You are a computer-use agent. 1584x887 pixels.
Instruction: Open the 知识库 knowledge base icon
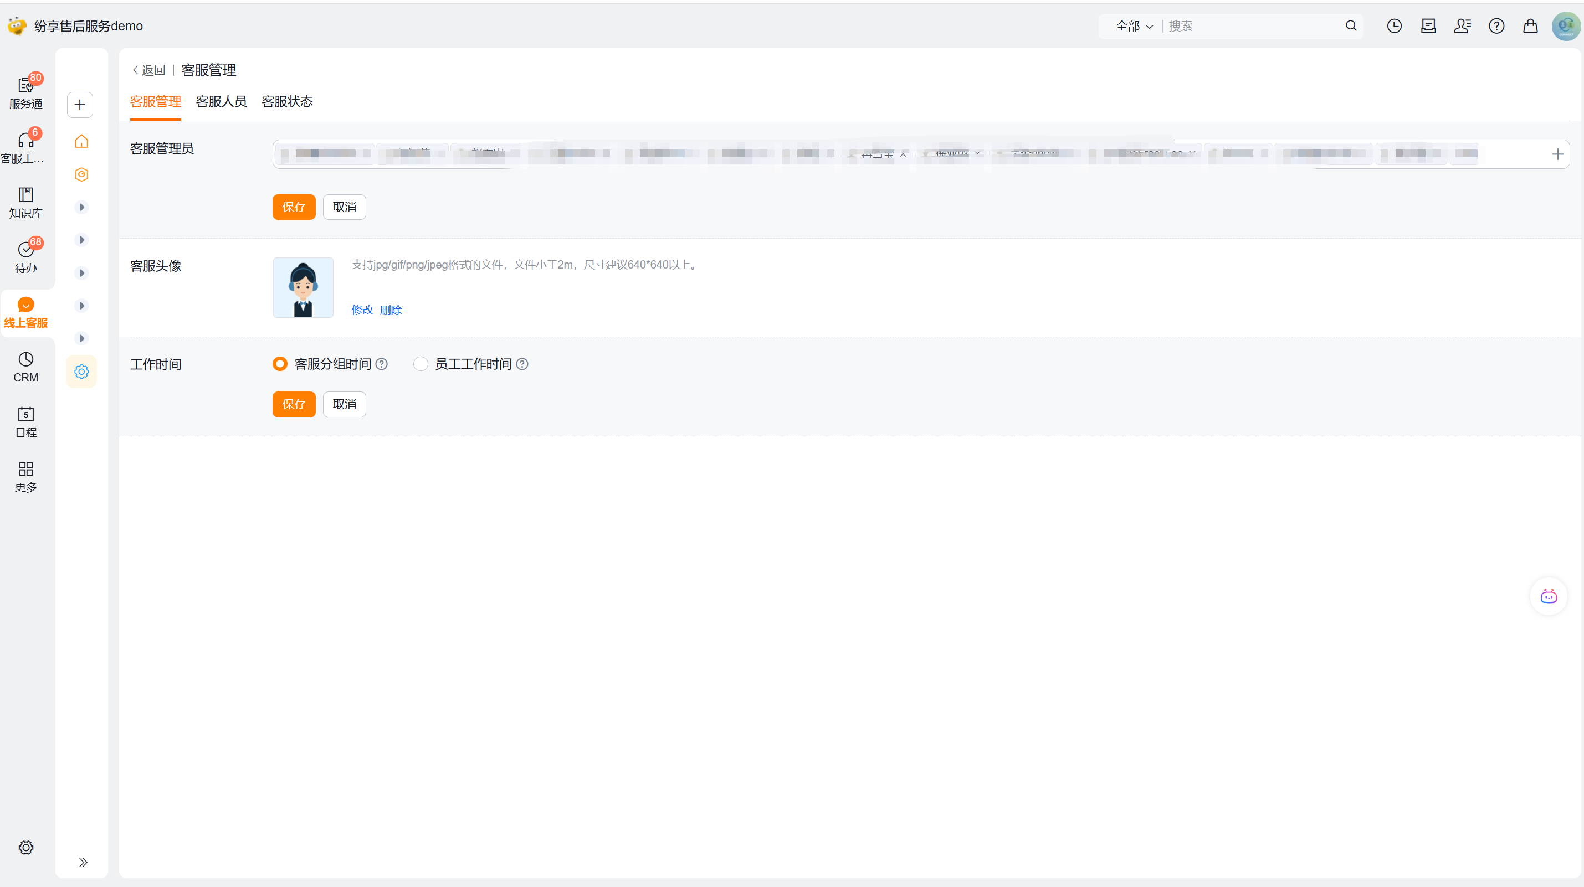click(x=26, y=202)
